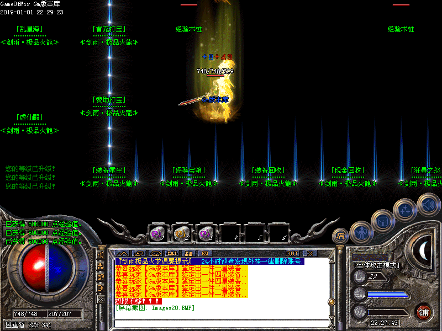
Task: Toggle the sound-wave chat filter on chat's left edge
Action: point(101,254)
